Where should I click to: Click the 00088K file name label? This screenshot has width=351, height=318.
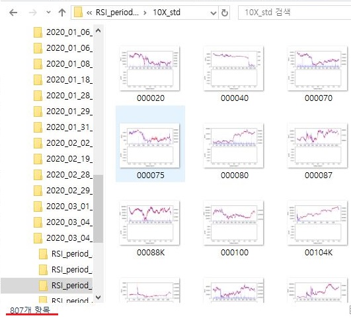click(151, 253)
